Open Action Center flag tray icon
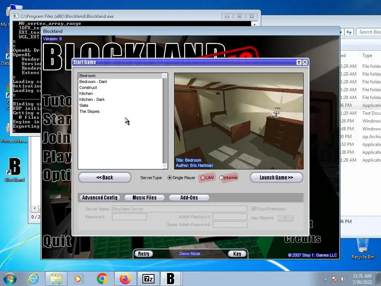The height and width of the screenshot is (286, 381). coord(334,279)
